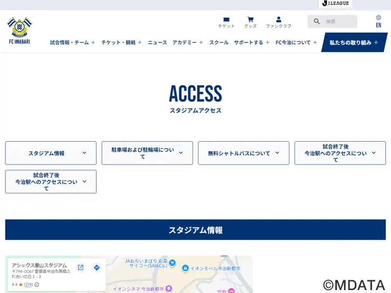Expand FC今治について menu
The height and width of the screenshot is (293, 391).
[x=296, y=42]
